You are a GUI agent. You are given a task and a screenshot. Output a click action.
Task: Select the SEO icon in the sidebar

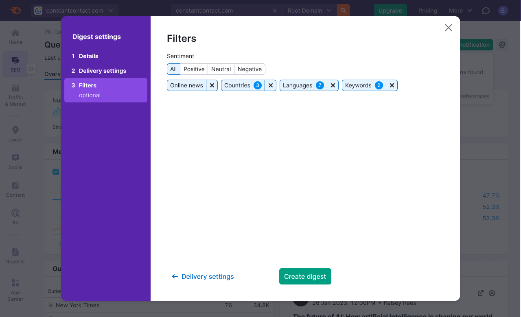coord(15,64)
